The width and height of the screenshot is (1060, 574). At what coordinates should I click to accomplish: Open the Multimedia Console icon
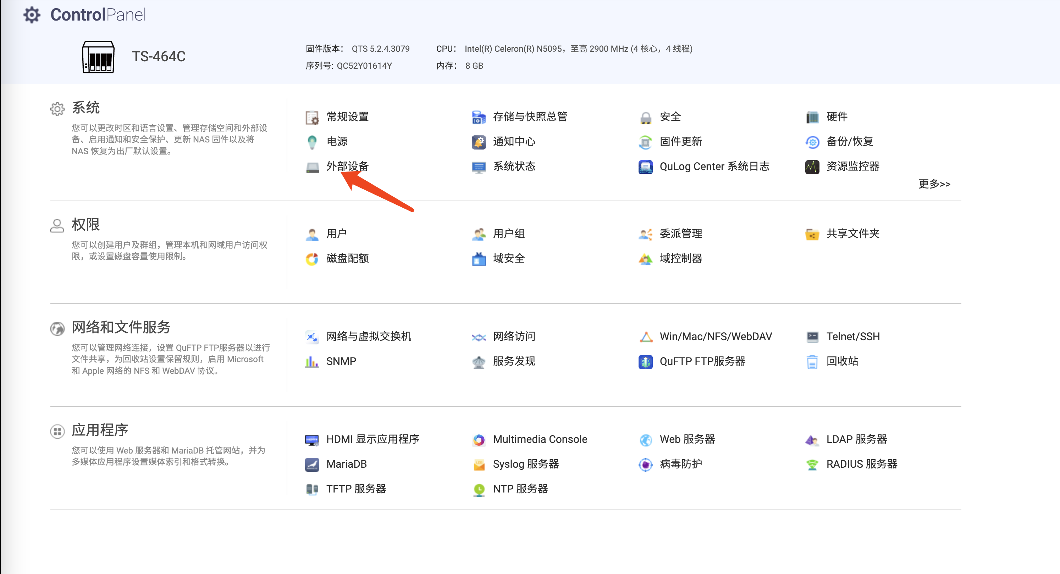click(479, 440)
